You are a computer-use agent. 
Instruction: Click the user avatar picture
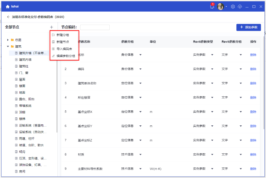click(221, 6)
